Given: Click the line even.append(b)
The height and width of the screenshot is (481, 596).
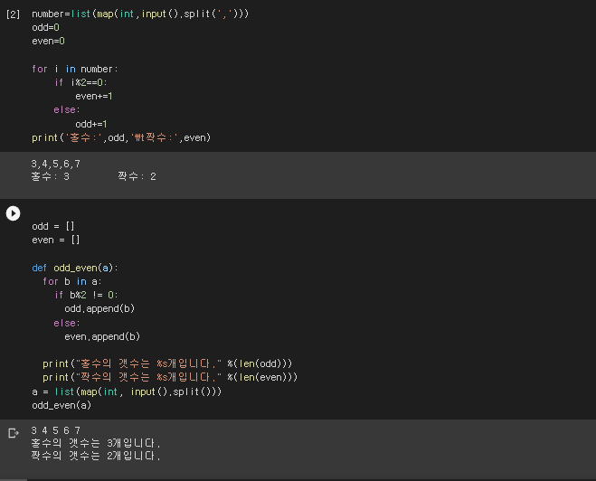Looking at the screenshot, I should tap(102, 336).
